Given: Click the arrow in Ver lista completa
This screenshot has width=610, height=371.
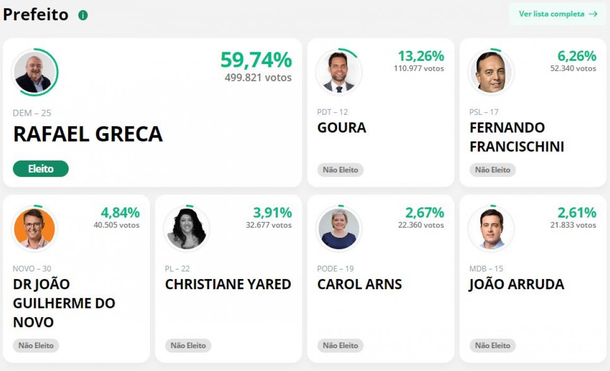Looking at the screenshot, I should (x=593, y=14).
